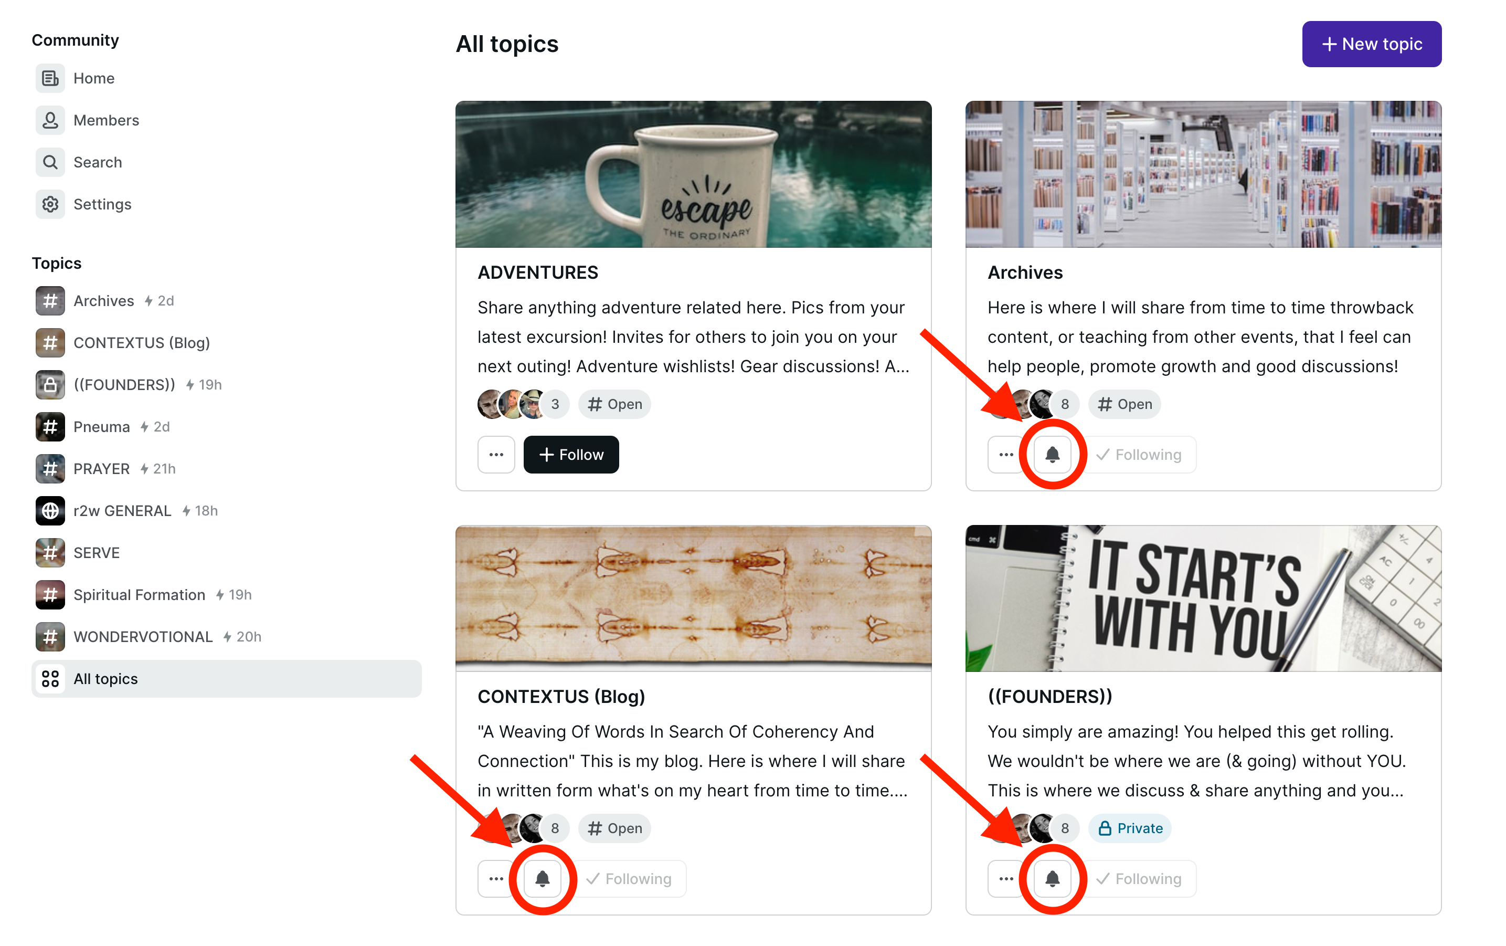Go to Spiritual Formation topic
The image size is (1506, 946).
pyautogui.click(x=139, y=594)
